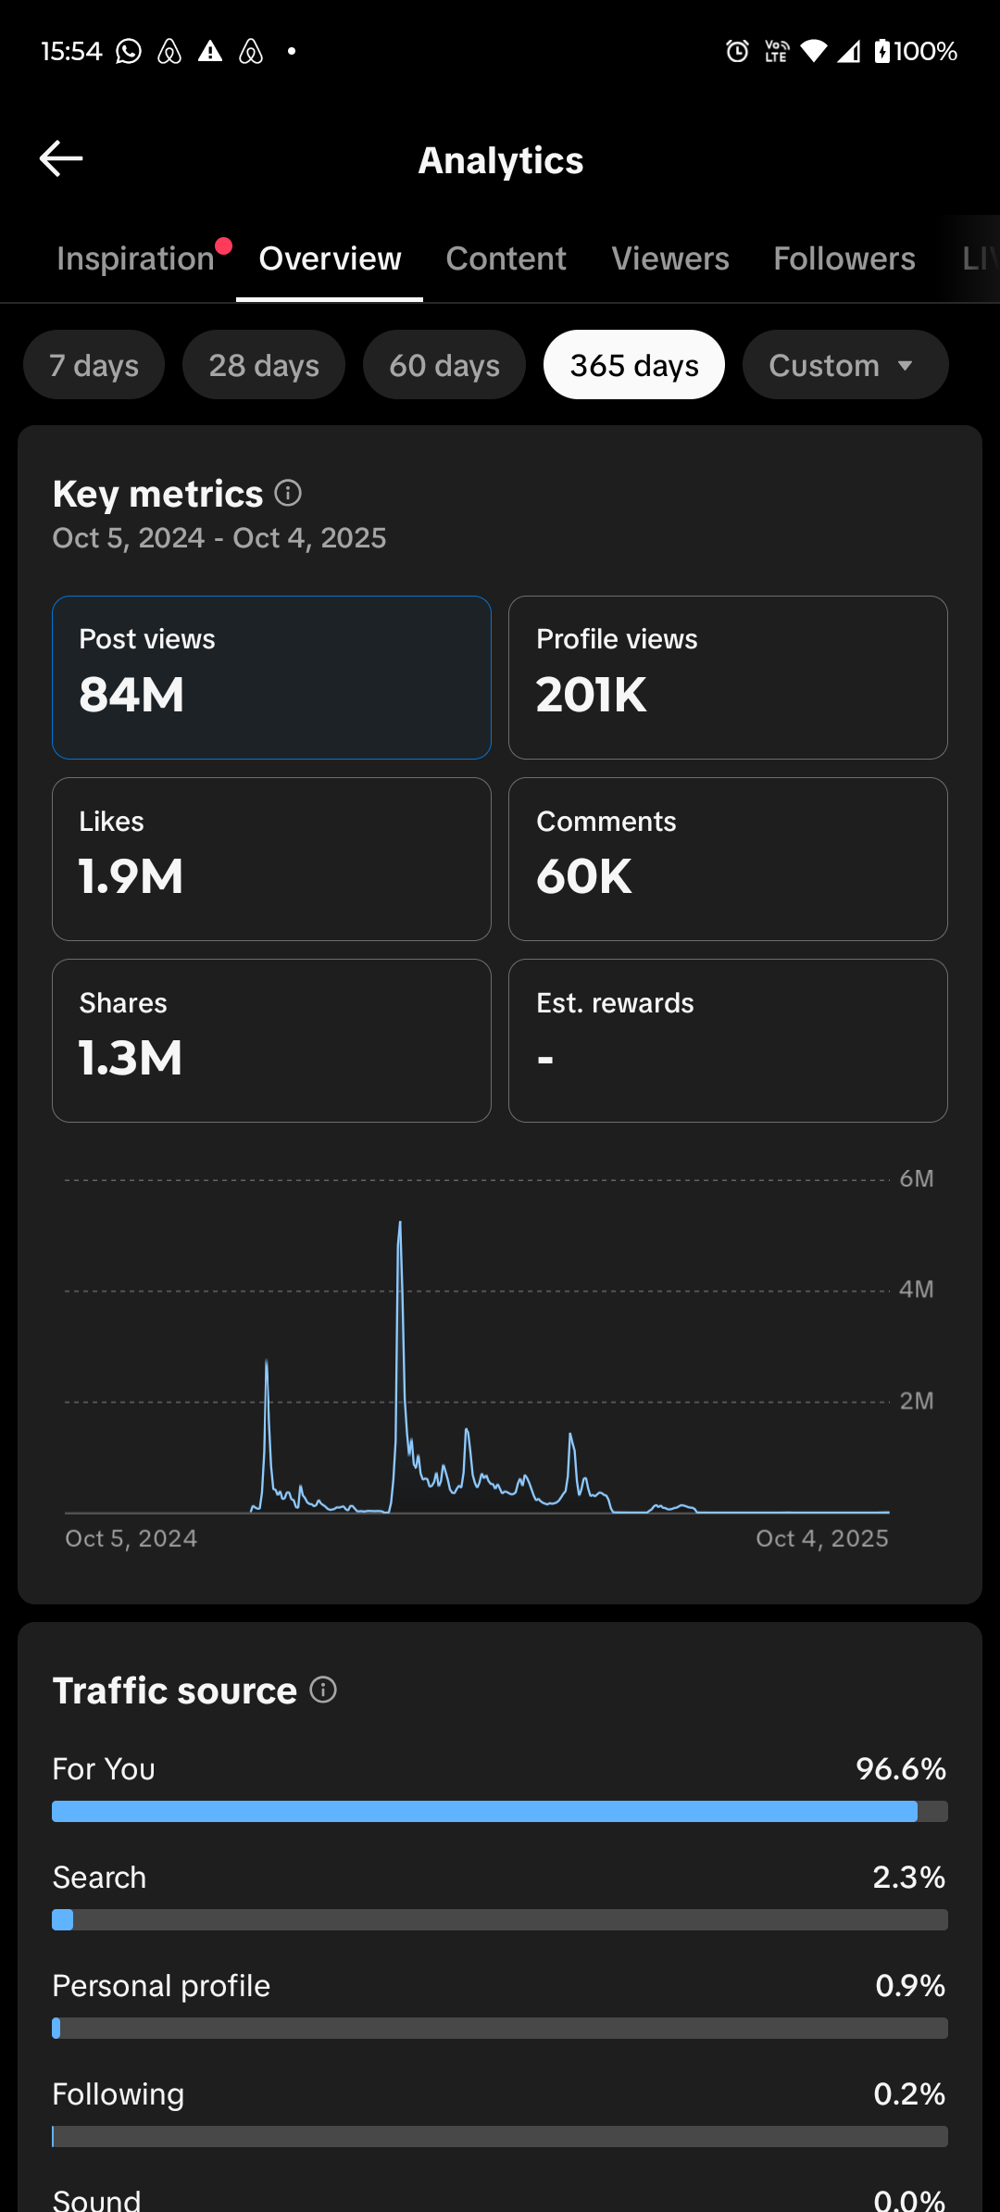The height and width of the screenshot is (2212, 1000).
Task: Expand the Custom date range dropdown
Action: pos(844,365)
